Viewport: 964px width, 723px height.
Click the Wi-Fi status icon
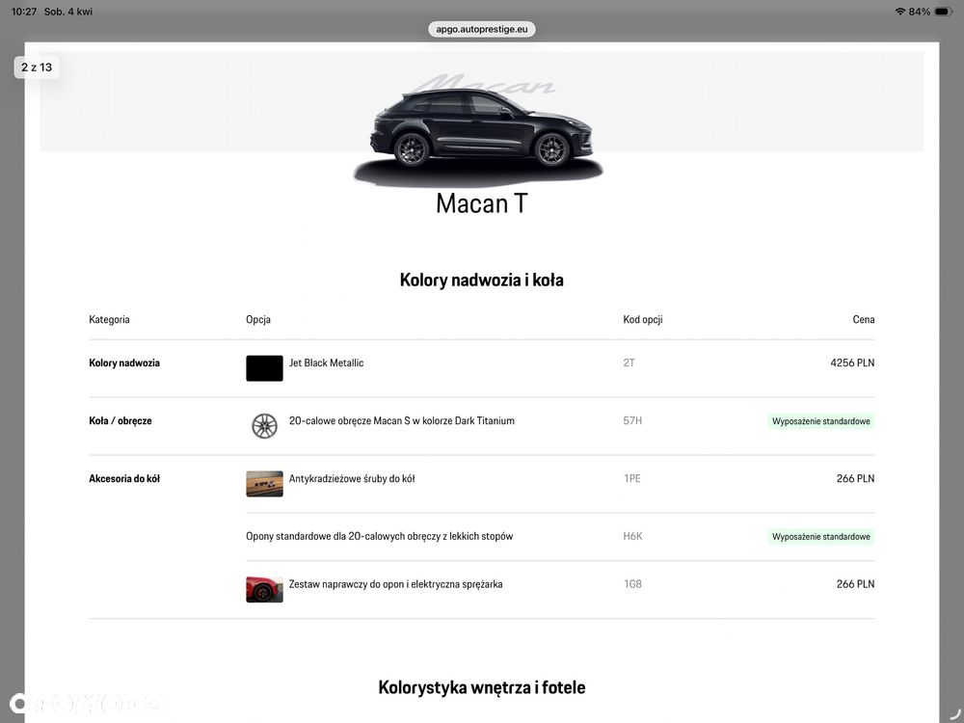pyautogui.click(x=900, y=12)
